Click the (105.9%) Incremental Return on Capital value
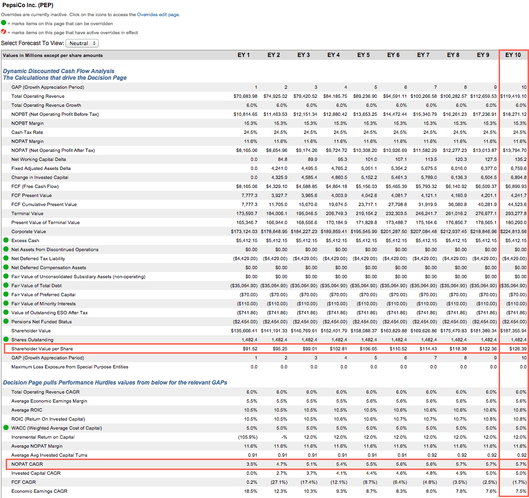 click(x=247, y=437)
